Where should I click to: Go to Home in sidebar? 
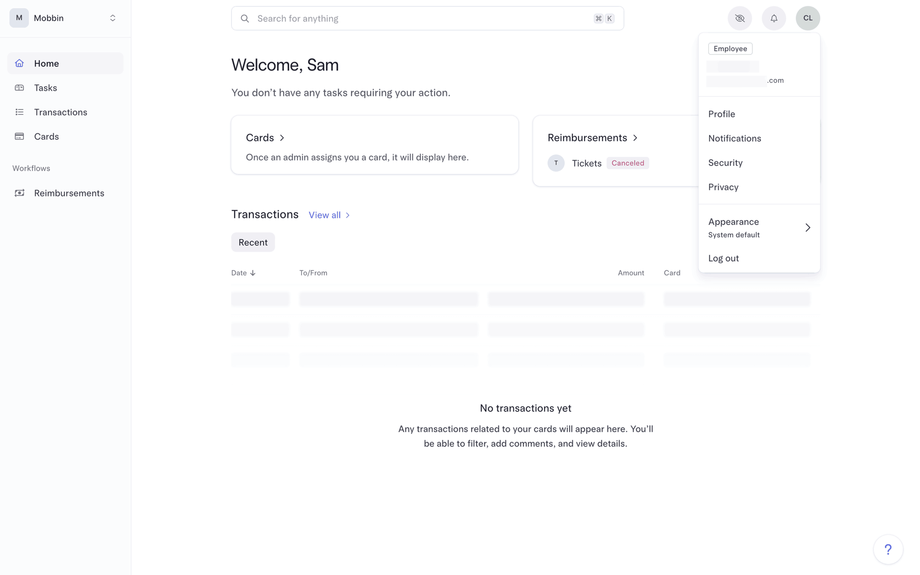pos(65,63)
